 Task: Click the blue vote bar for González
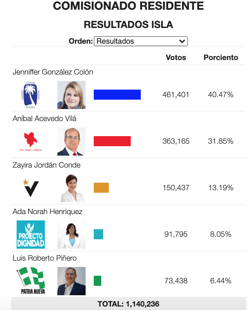[x=117, y=95]
